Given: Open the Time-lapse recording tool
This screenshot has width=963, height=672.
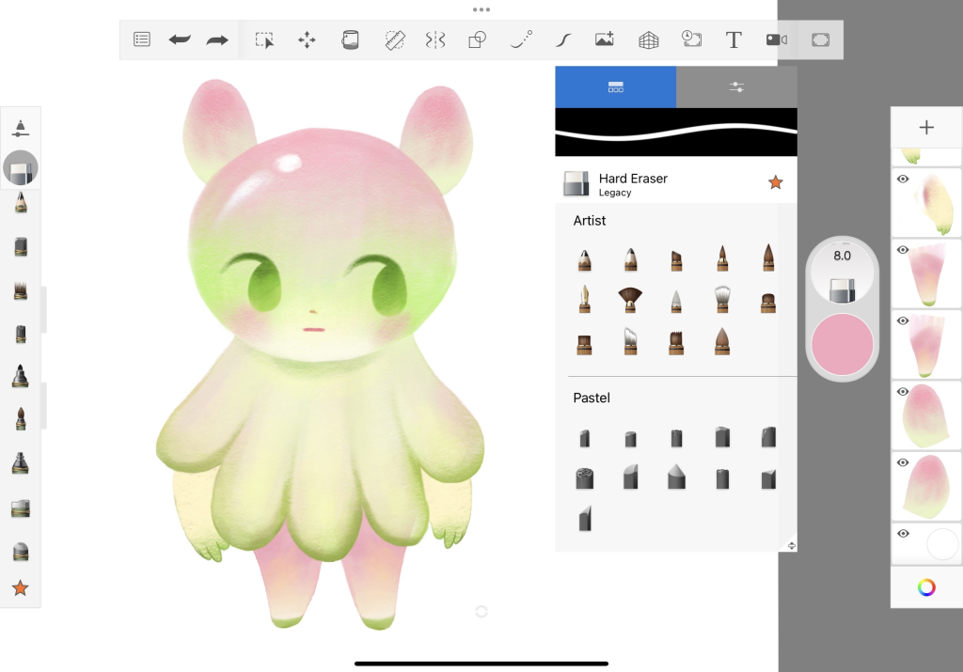Looking at the screenshot, I should pyautogui.click(x=691, y=39).
